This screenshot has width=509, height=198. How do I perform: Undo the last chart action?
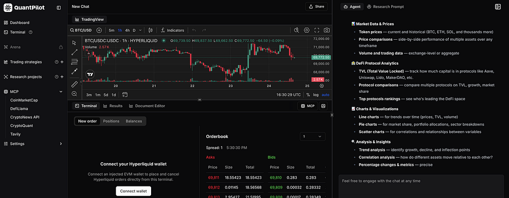pyautogui.click(x=194, y=30)
